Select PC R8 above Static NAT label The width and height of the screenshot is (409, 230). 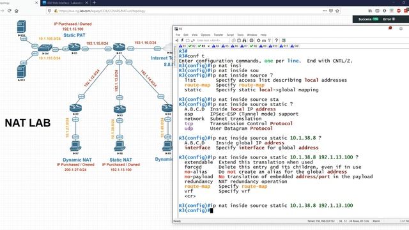[x=120, y=146]
